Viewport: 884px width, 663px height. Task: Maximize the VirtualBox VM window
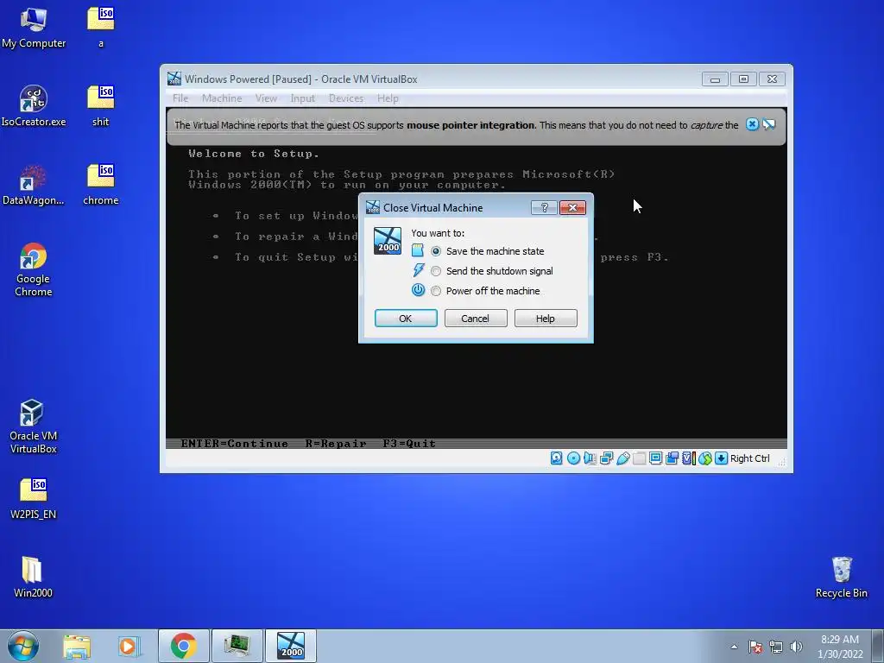[x=743, y=79]
